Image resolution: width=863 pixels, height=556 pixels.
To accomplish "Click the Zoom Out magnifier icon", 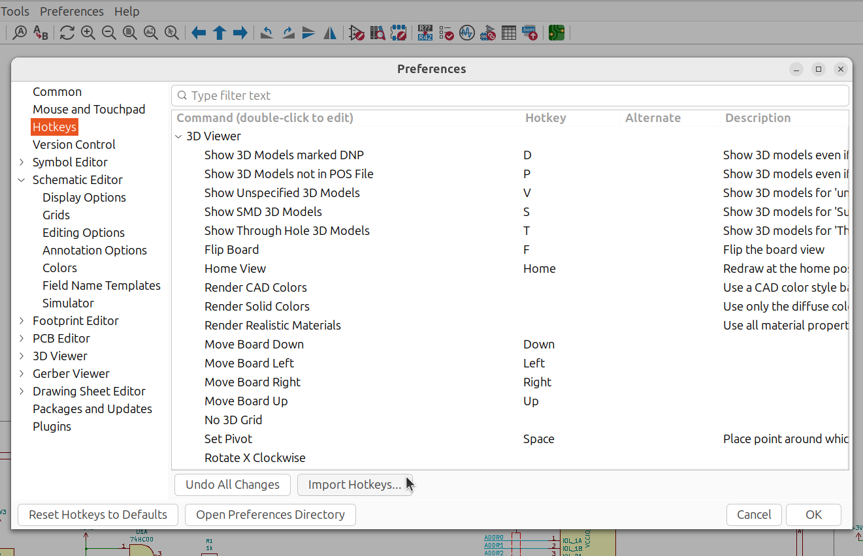I will [108, 33].
